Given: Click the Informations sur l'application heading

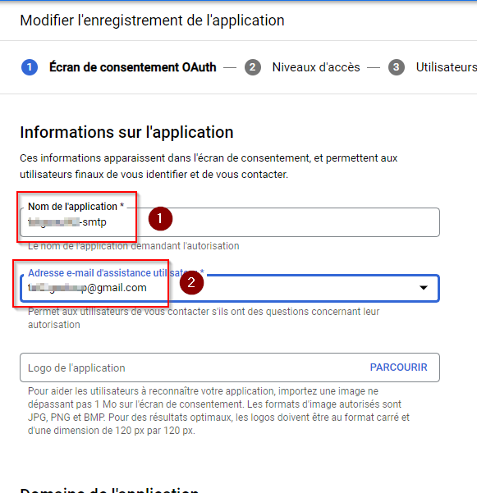Looking at the screenshot, I should tap(126, 132).
